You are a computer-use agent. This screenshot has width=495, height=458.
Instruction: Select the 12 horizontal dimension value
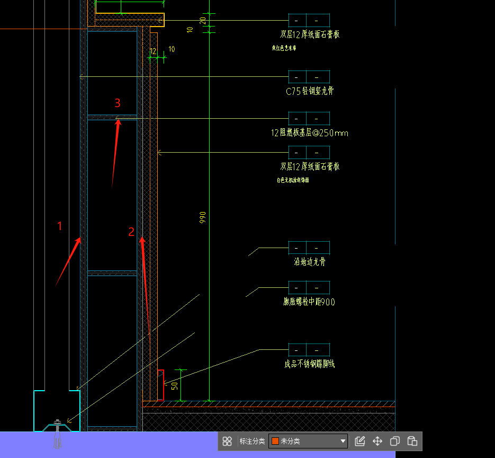point(153,51)
